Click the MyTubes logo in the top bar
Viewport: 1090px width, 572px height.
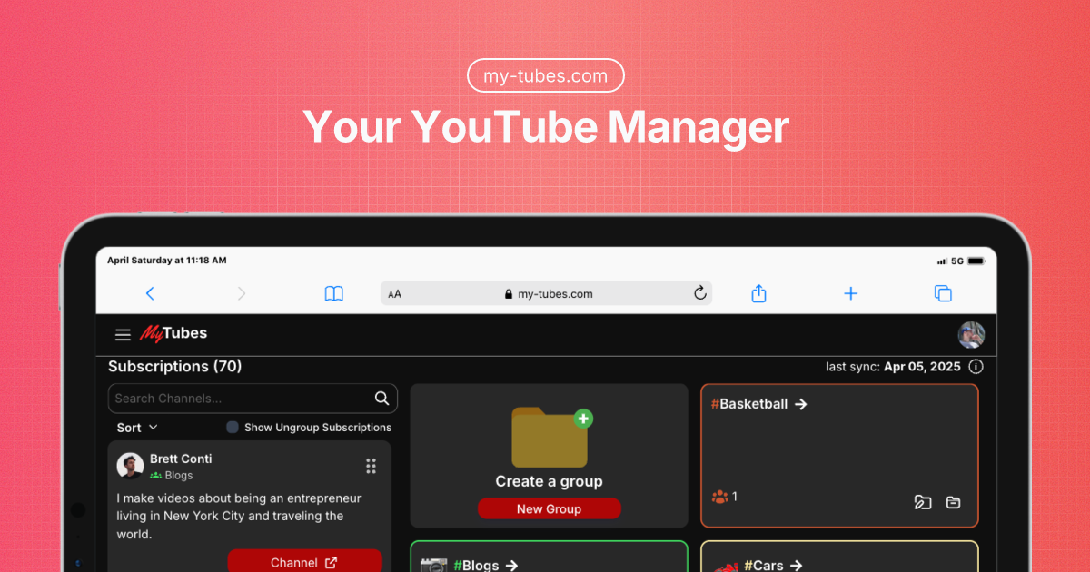[173, 333]
